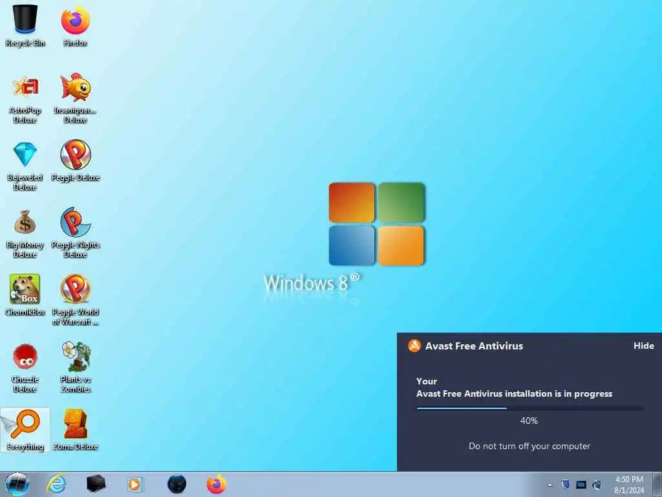The width and height of the screenshot is (662, 497).
Task: Select the Everything search desktop icon
Action: click(25, 430)
